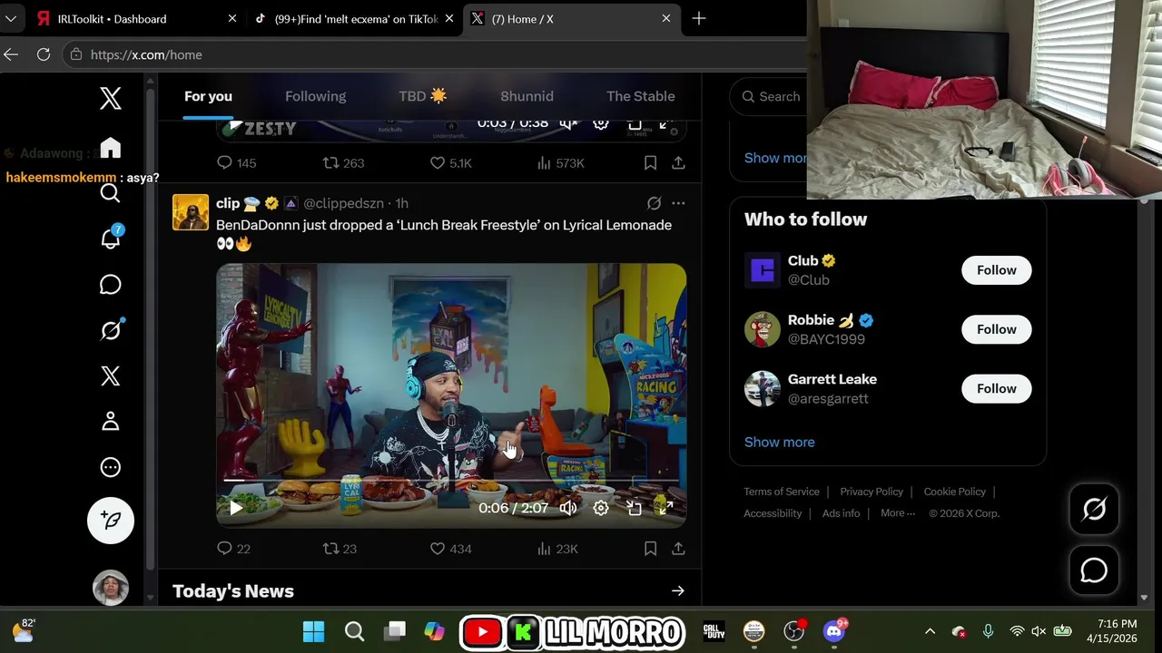Bookmark the clip post
This screenshot has height=653, width=1162.
tap(650, 549)
